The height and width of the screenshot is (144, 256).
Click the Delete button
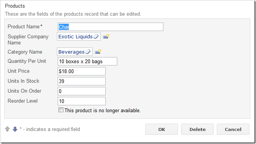click(x=198, y=129)
